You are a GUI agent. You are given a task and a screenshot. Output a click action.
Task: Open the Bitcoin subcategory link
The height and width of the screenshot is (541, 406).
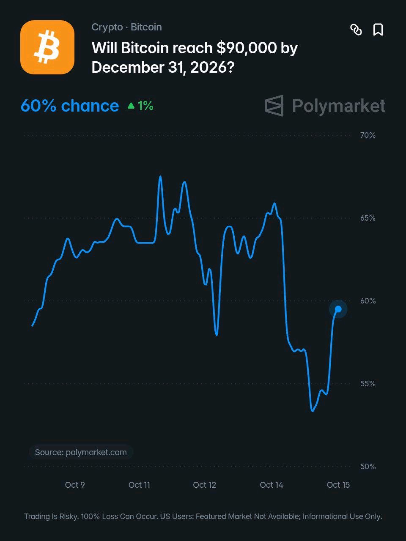pyautogui.click(x=146, y=27)
